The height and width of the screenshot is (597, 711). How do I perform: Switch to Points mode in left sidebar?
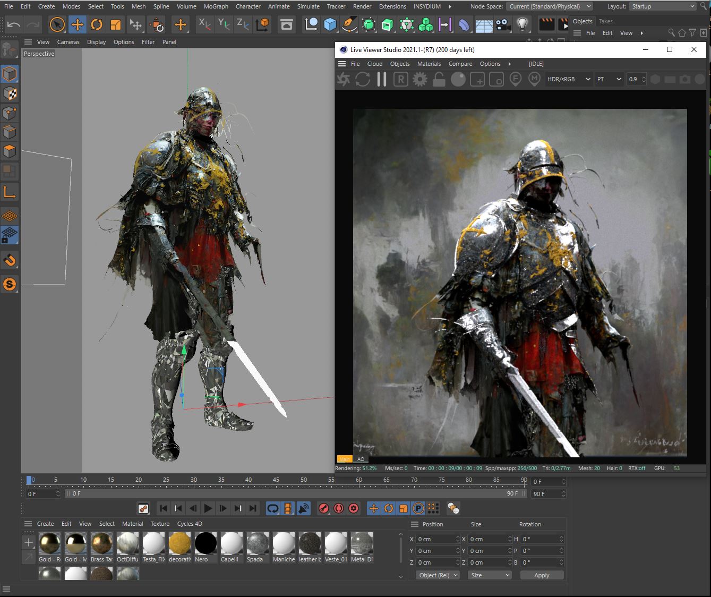10,113
